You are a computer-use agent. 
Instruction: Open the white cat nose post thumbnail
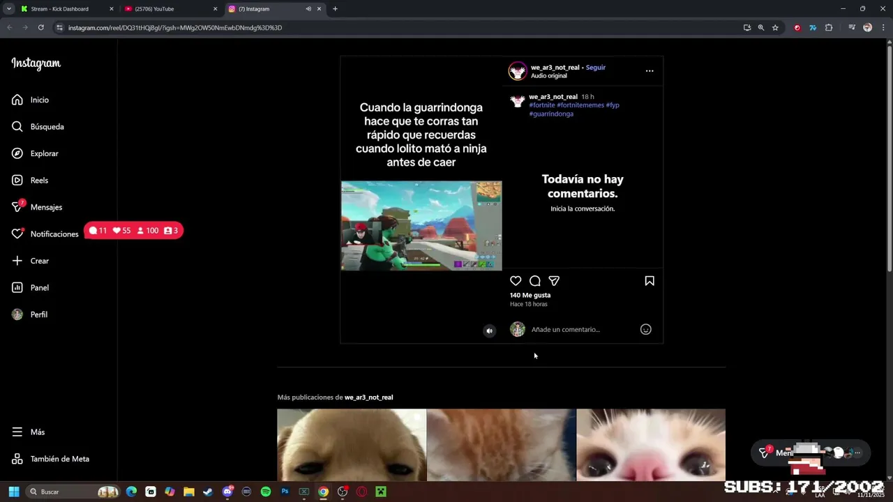click(x=651, y=445)
